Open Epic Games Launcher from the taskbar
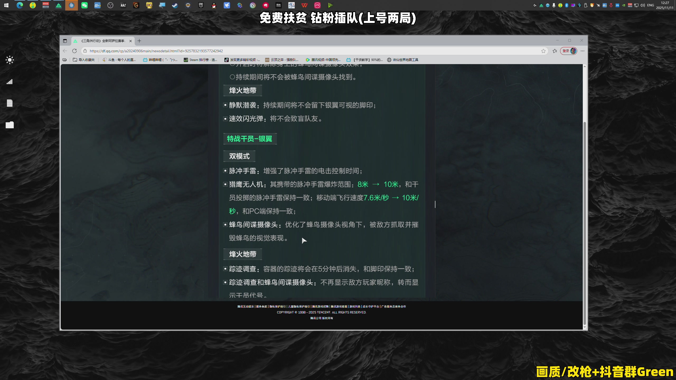The height and width of the screenshot is (380, 676). pos(201,5)
